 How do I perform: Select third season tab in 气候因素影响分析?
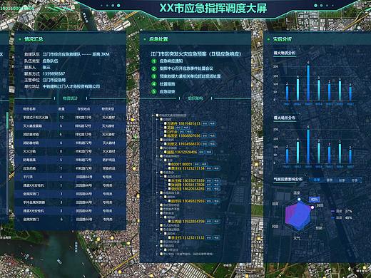coord(342,180)
